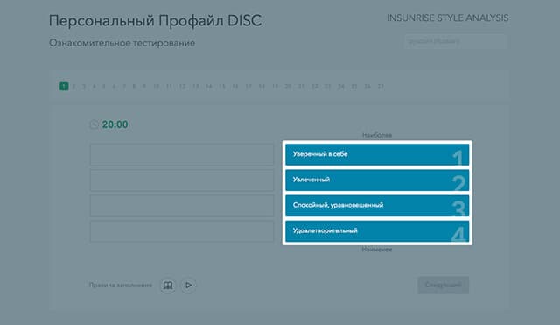This screenshot has height=325, width=560.
Task: Select the 'Удовлетворительный' option
Action: point(377,231)
